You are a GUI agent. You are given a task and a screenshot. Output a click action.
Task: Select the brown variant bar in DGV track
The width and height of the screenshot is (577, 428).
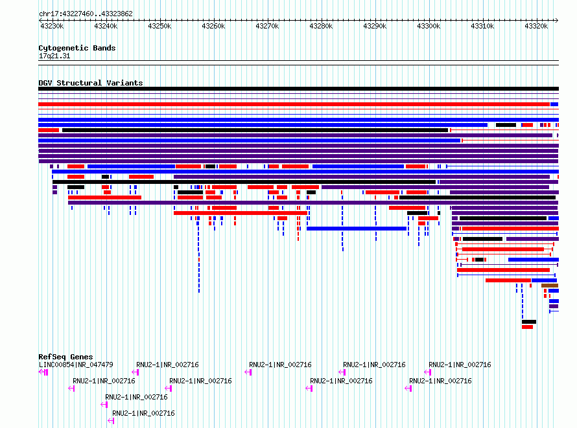coord(550,286)
